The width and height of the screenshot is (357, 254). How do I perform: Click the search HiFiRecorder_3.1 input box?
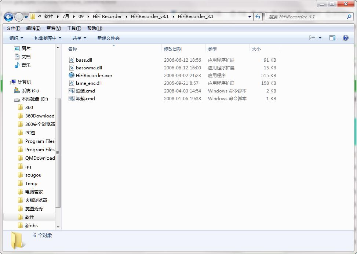coord(309,17)
